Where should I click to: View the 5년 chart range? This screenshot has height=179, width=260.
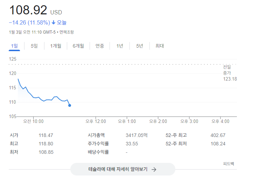point(140,46)
